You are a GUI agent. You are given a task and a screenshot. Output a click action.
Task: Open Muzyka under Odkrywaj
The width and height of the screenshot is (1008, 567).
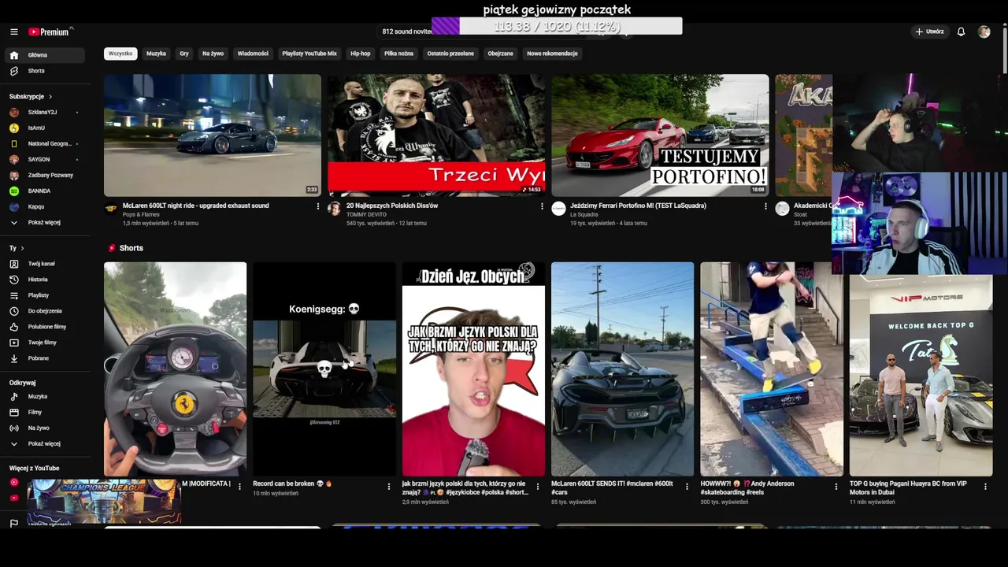pos(43,396)
